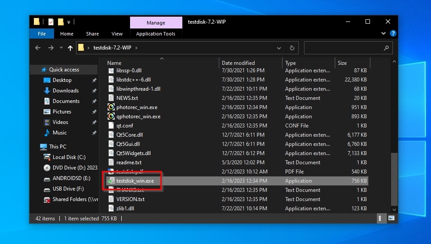Sort by the Date modified column header
Viewport: 431px width, 244px height.
pyautogui.click(x=250, y=63)
